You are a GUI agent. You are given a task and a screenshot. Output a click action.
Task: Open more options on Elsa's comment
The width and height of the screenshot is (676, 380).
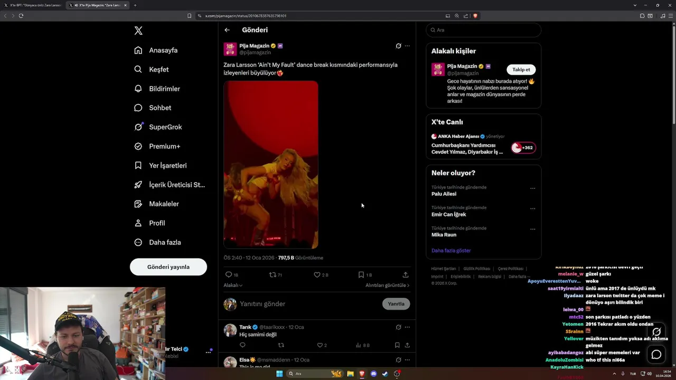(x=407, y=360)
